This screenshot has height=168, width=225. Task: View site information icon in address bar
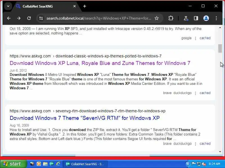pos(41,18)
